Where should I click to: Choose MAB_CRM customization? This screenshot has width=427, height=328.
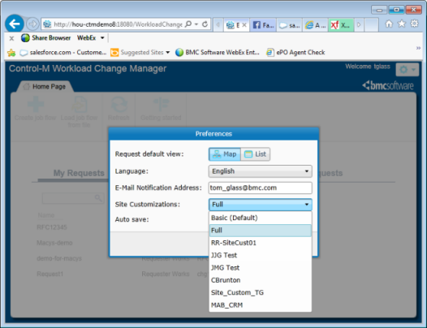coord(261,305)
